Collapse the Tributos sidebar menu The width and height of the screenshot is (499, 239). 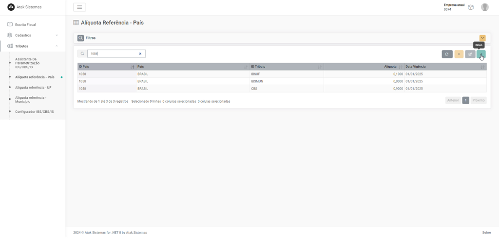click(32, 46)
